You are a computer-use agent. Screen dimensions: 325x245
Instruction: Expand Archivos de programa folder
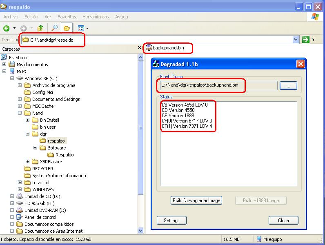pos(20,85)
